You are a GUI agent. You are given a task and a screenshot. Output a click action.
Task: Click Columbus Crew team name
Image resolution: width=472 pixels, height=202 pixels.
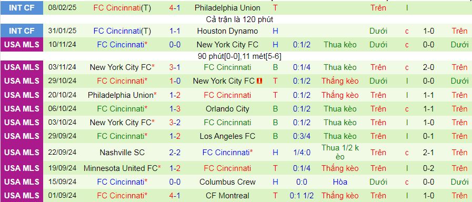(x=227, y=182)
